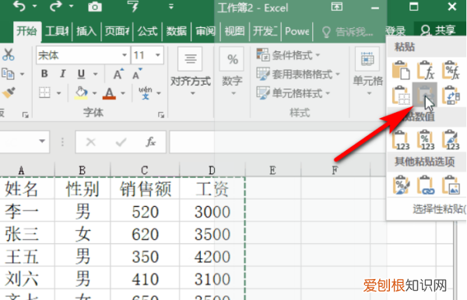Expand the Borders dropdown arrow
Image resolution: width=467 pixels, height=300 pixels.
[x=59, y=93]
